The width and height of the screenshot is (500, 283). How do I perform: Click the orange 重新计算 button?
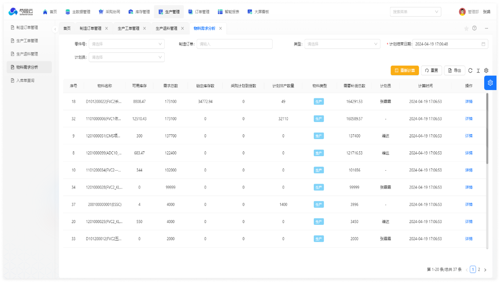[x=404, y=71]
